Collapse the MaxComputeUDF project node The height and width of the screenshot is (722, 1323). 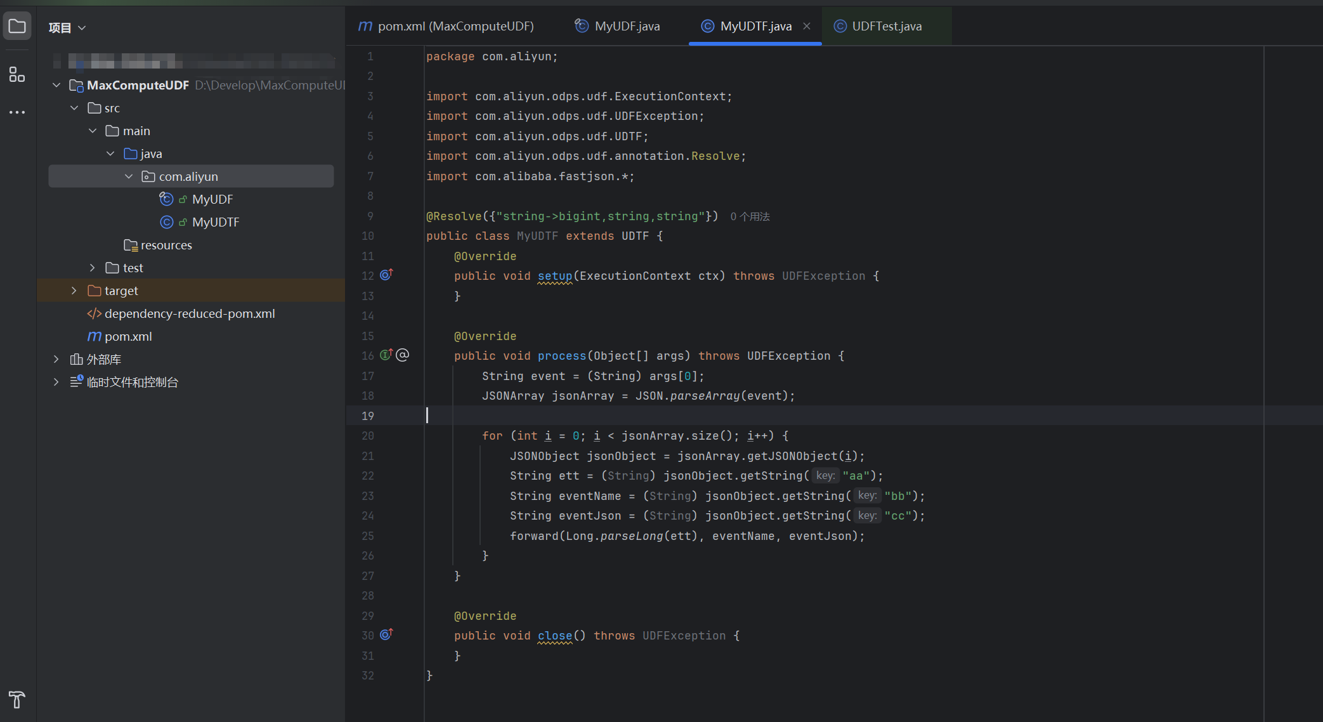pyautogui.click(x=56, y=85)
